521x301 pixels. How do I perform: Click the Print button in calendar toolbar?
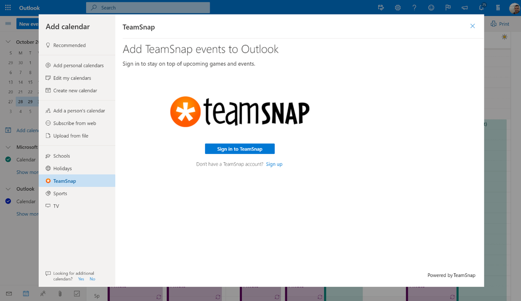tap(500, 24)
